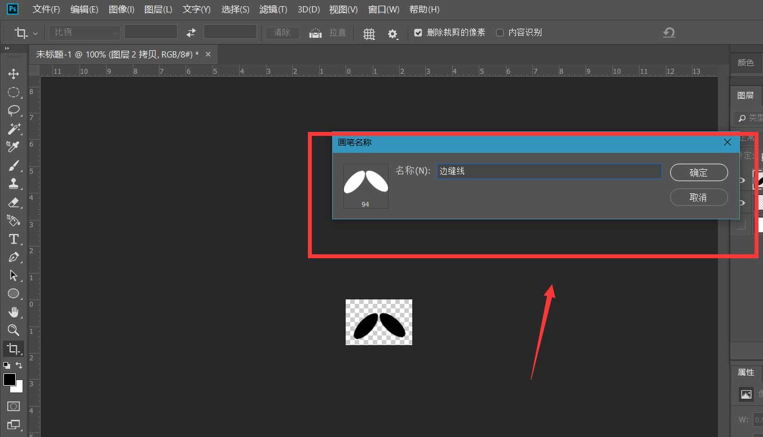Image resolution: width=763 pixels, height=437 pixels.
Task: Change screen mode icon in the toolbox
Action: tap(14, 424)
